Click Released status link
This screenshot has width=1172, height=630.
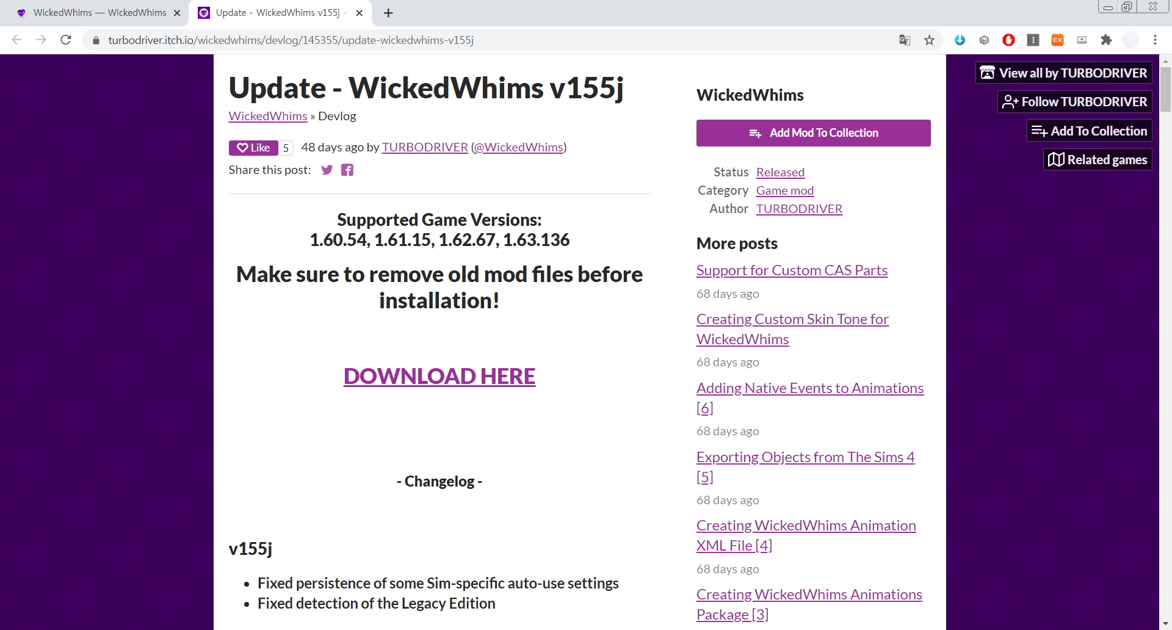780,172
